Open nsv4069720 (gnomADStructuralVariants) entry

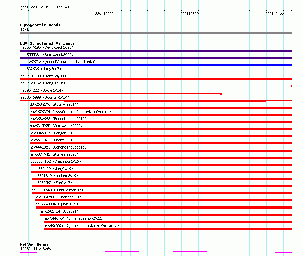pos(58,62)
